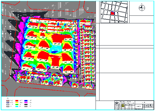Select the empty white rectangle legend symbol
The width and height of the screenshot is (155, 111).
point(8,105)
